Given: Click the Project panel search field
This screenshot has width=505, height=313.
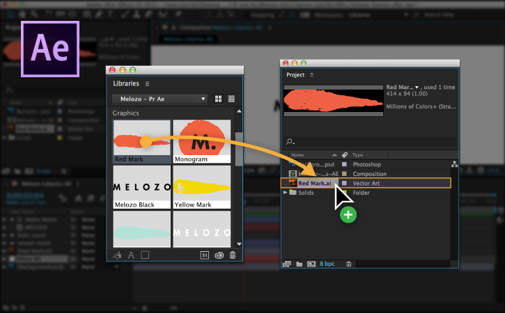Looking at the screenshot, I should tap(370, 141).
